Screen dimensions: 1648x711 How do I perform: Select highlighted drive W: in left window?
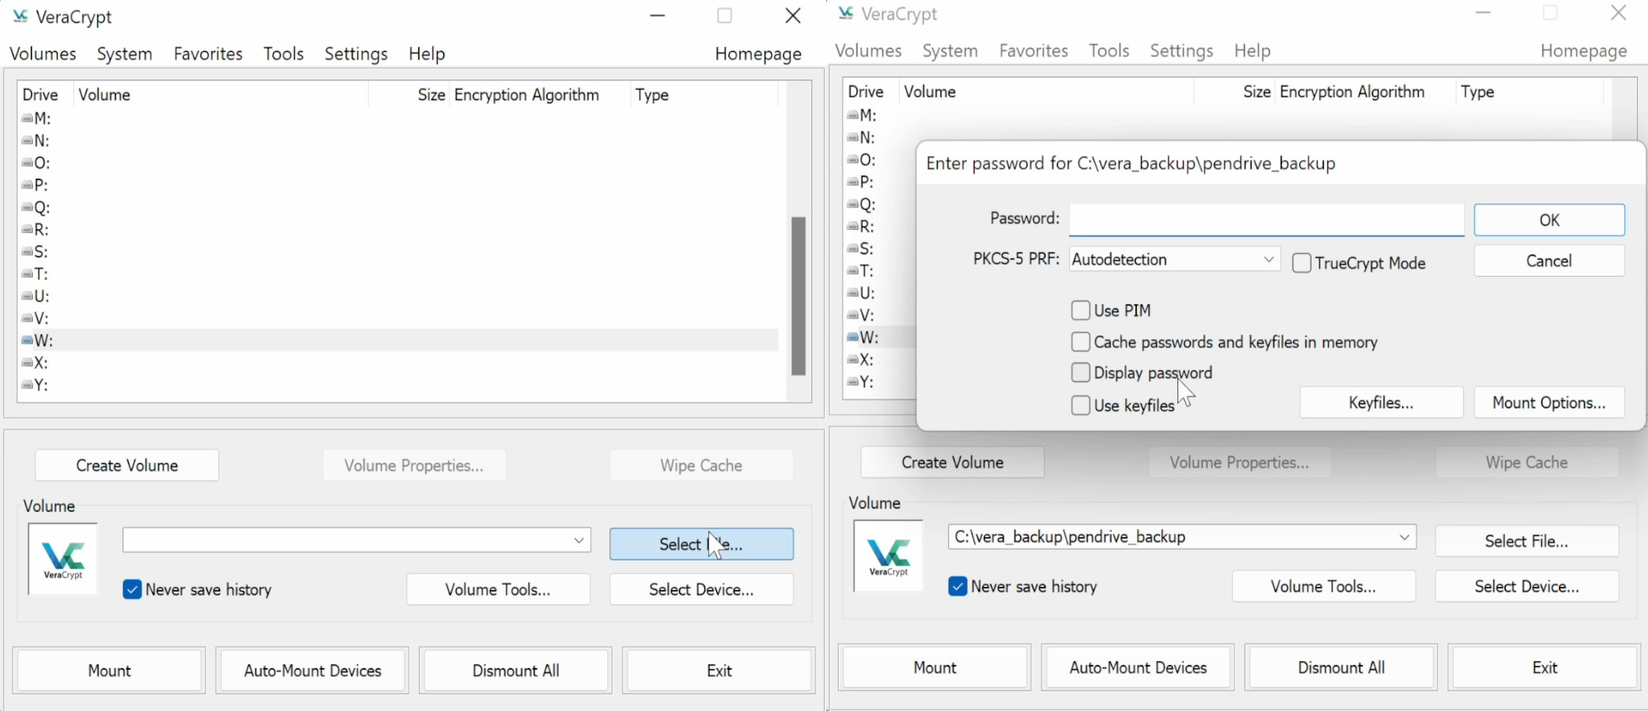click(399, 341)
